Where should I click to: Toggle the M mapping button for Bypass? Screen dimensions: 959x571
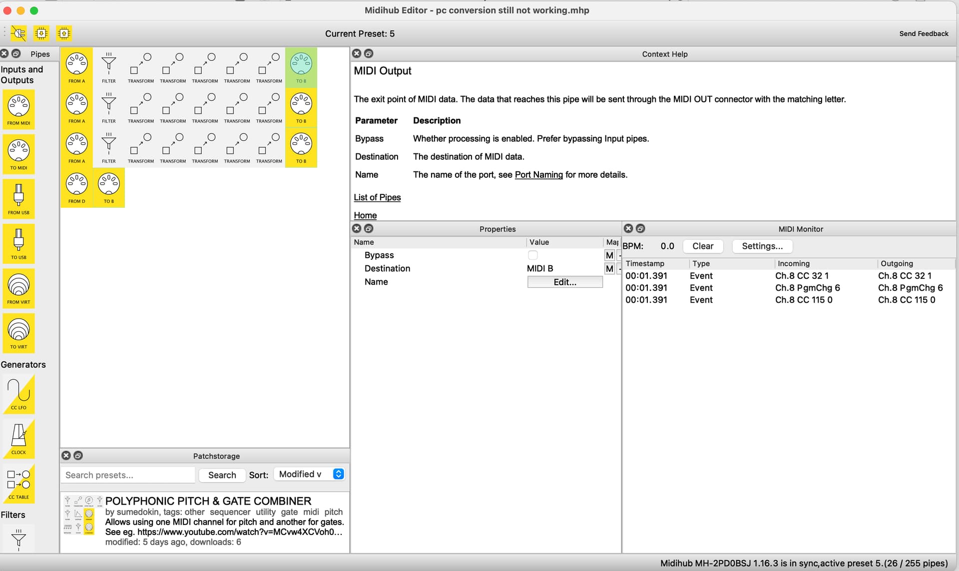(x=609, y=255)
